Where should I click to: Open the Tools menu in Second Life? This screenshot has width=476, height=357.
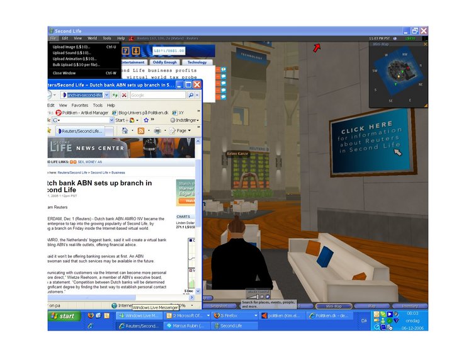pos(107,38)
